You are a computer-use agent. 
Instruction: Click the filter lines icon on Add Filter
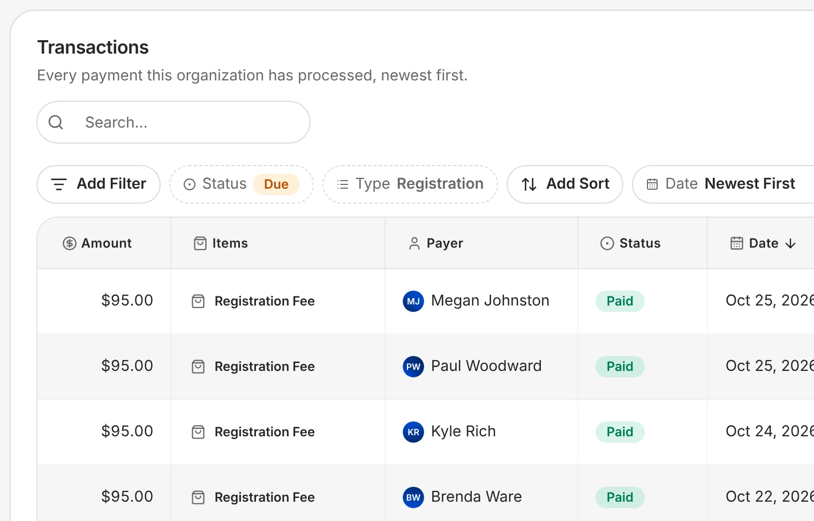[x=59, y=184]
